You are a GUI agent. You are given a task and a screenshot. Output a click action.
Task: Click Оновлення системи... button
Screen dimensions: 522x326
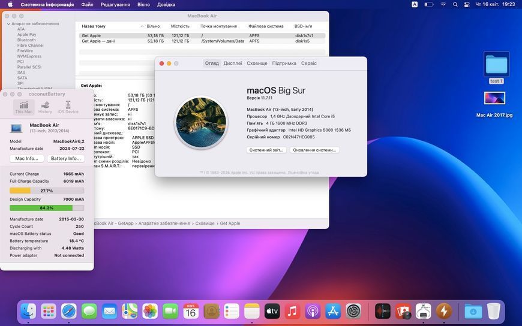[x=314, y=150]
